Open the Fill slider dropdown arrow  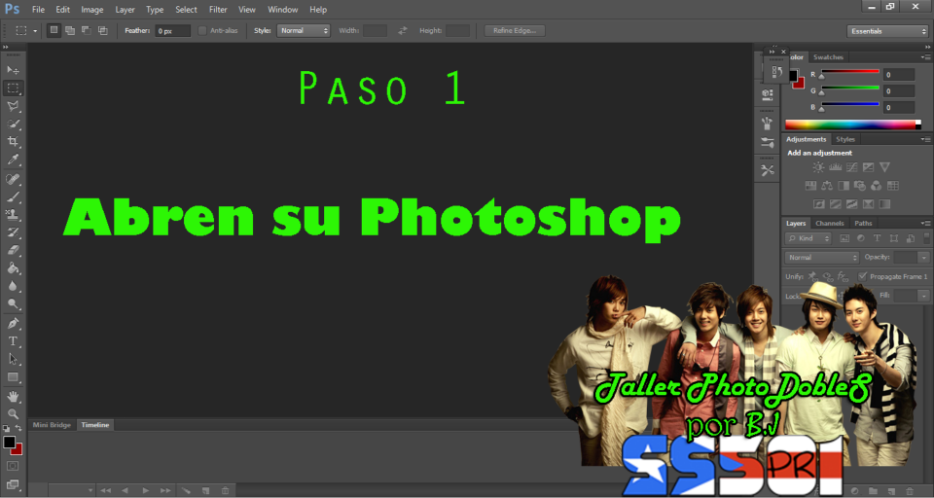pos(923,296)
